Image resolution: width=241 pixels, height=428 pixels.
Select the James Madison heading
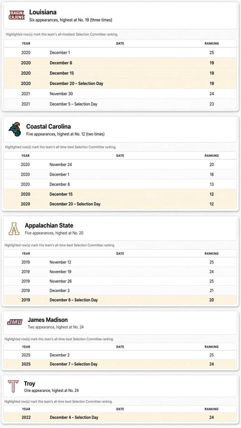coord(47,320)
